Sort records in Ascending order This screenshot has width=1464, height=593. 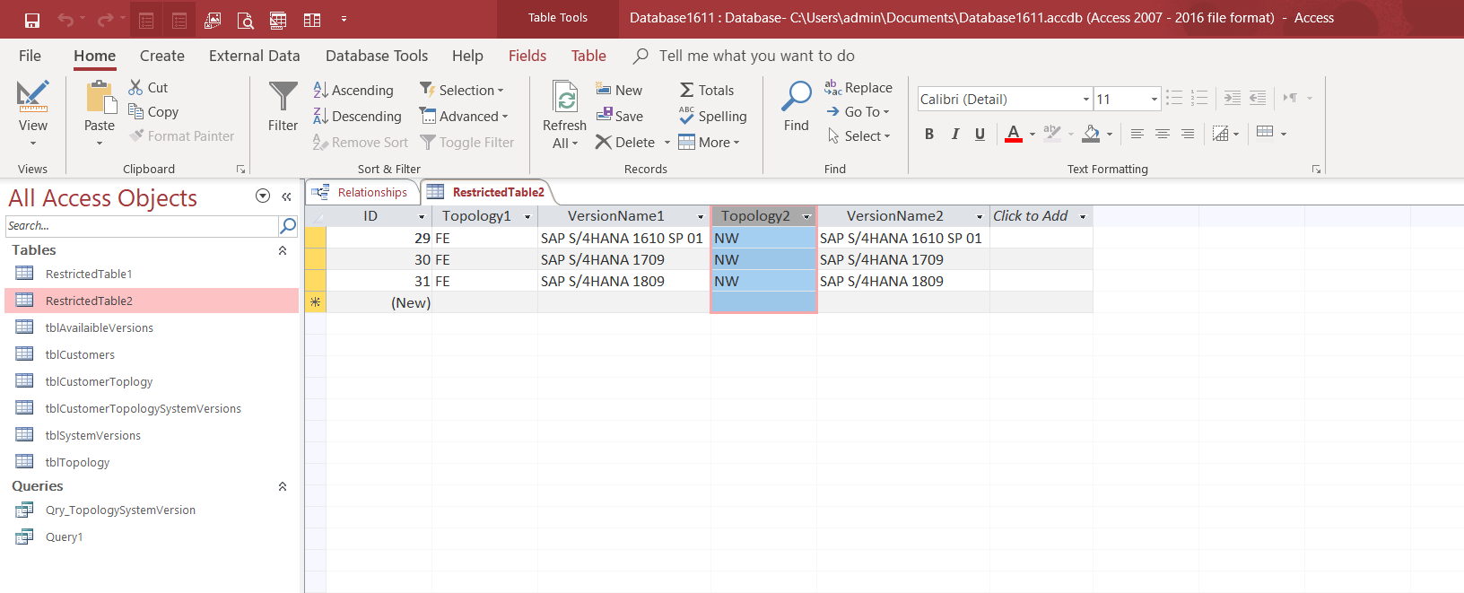tap(353, 91)
